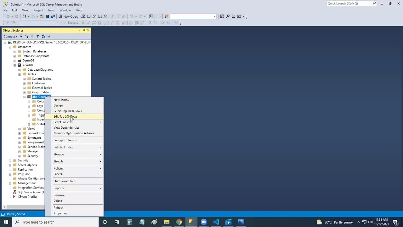Click the Analysis Services DMX Query icon
The image size is (403, 227).
(94, 16)
